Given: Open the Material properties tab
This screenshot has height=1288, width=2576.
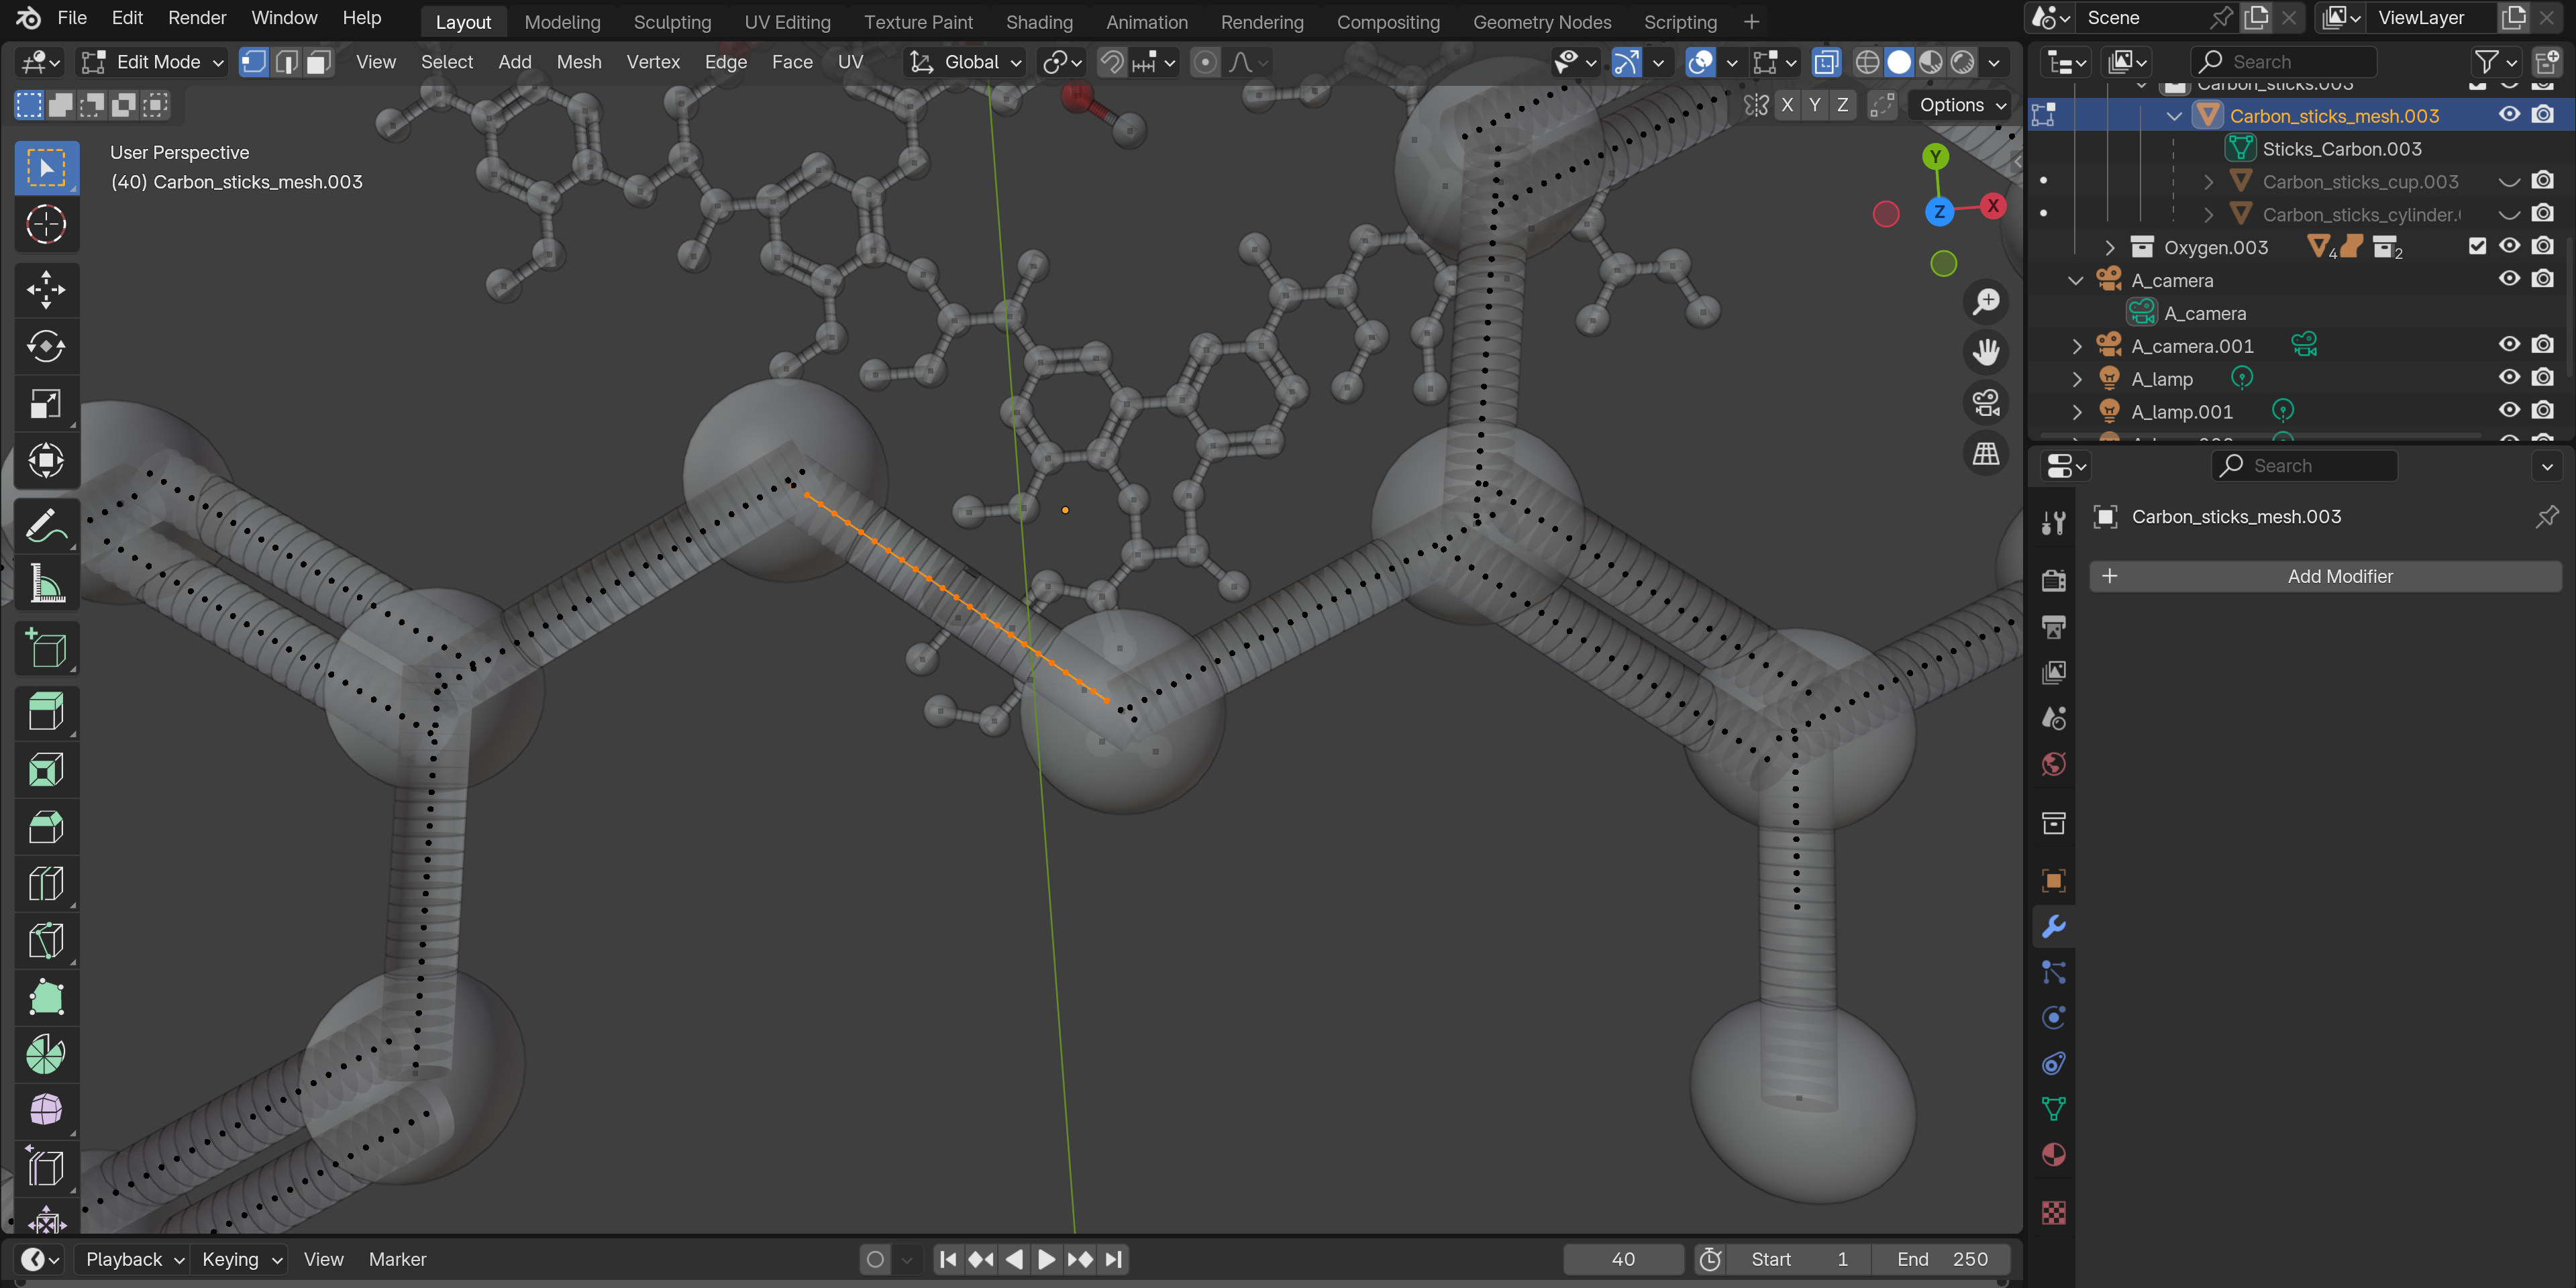Looking at the screenshot, I should coord(2053,1155).
